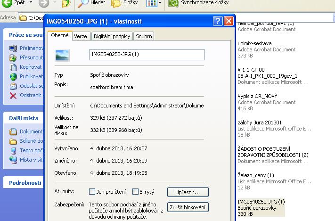Click the Synchronizace složky toolbar icon
This screenshot has width=335, height=221.
coord(173,4)
